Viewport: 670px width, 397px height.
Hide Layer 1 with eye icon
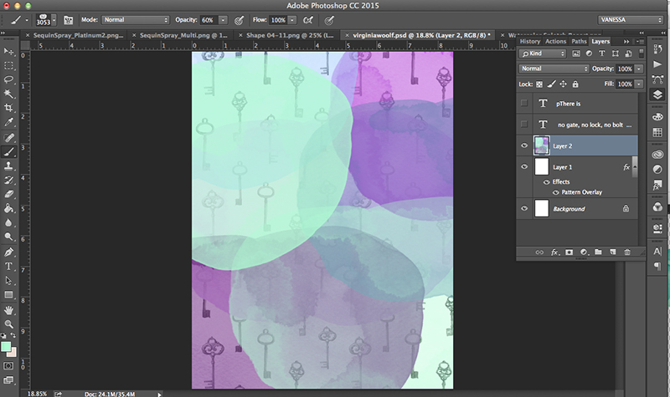(x=524, y=166)
